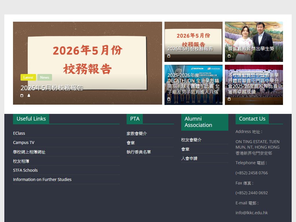Click the green News tag

click(x=45, y=77)
